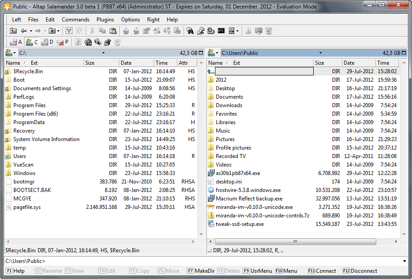Viewport: 412px width, 279px height.
Task: Expand the C:\Users\Public path dropdown
Action: coord(320,53)
